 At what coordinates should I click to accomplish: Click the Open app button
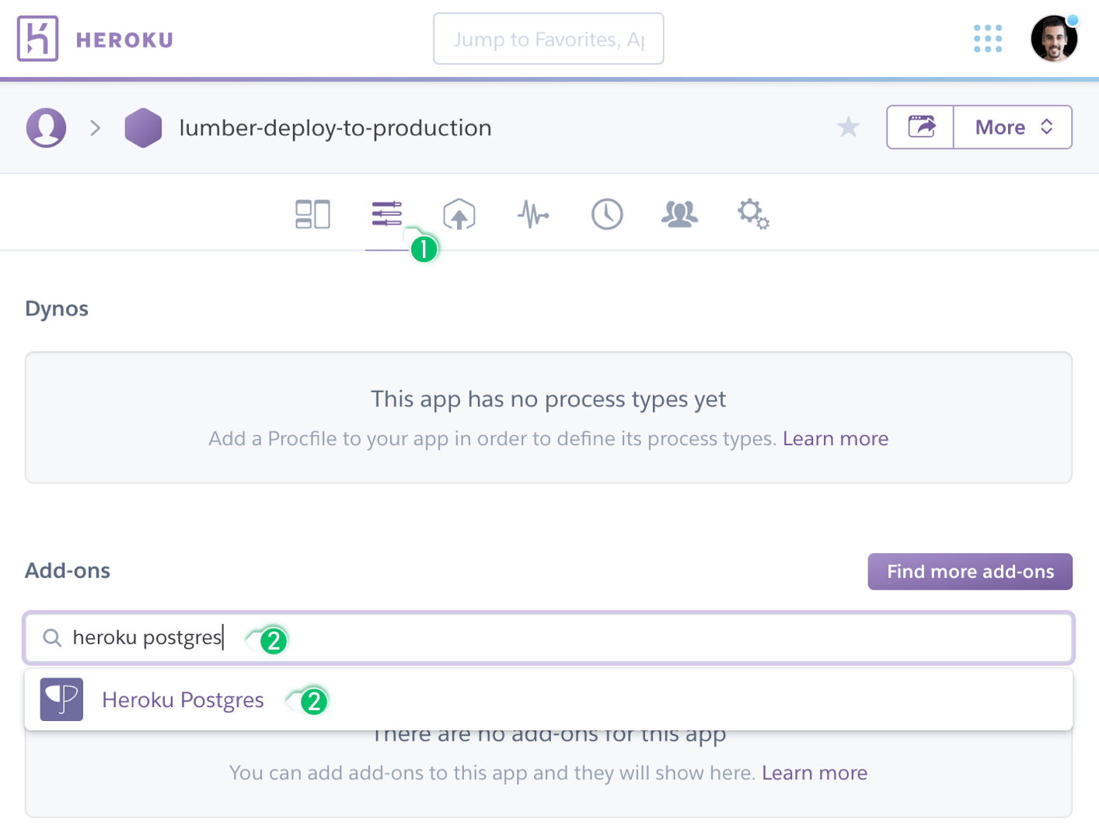921,127
